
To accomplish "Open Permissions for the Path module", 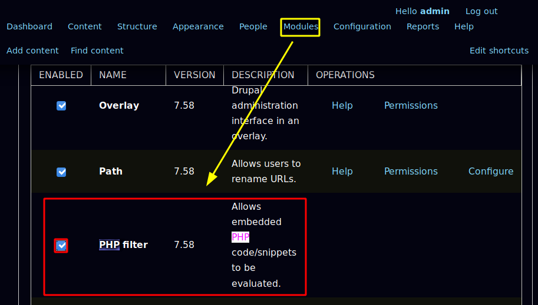I will click(411, 172).
